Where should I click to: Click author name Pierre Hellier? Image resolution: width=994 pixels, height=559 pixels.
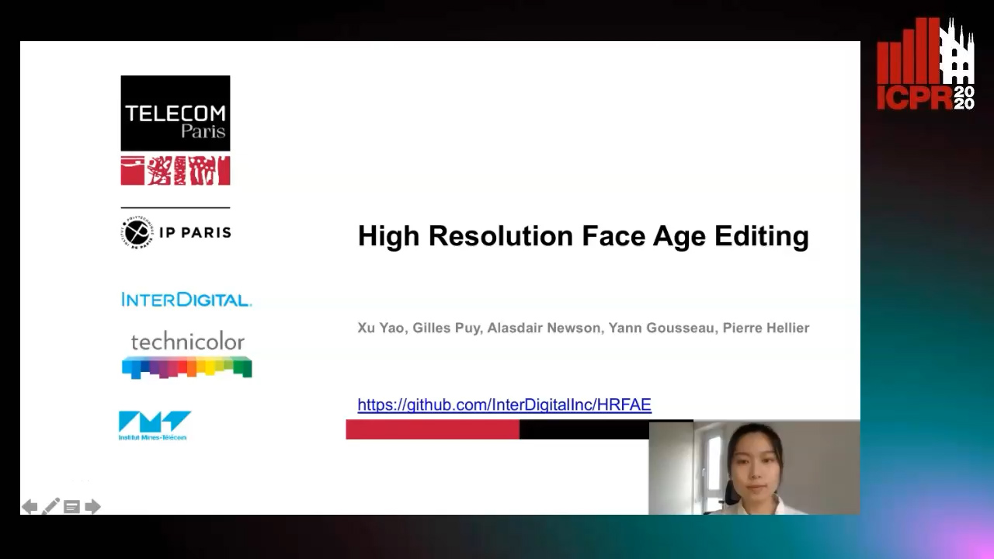(x=766, y=328)
